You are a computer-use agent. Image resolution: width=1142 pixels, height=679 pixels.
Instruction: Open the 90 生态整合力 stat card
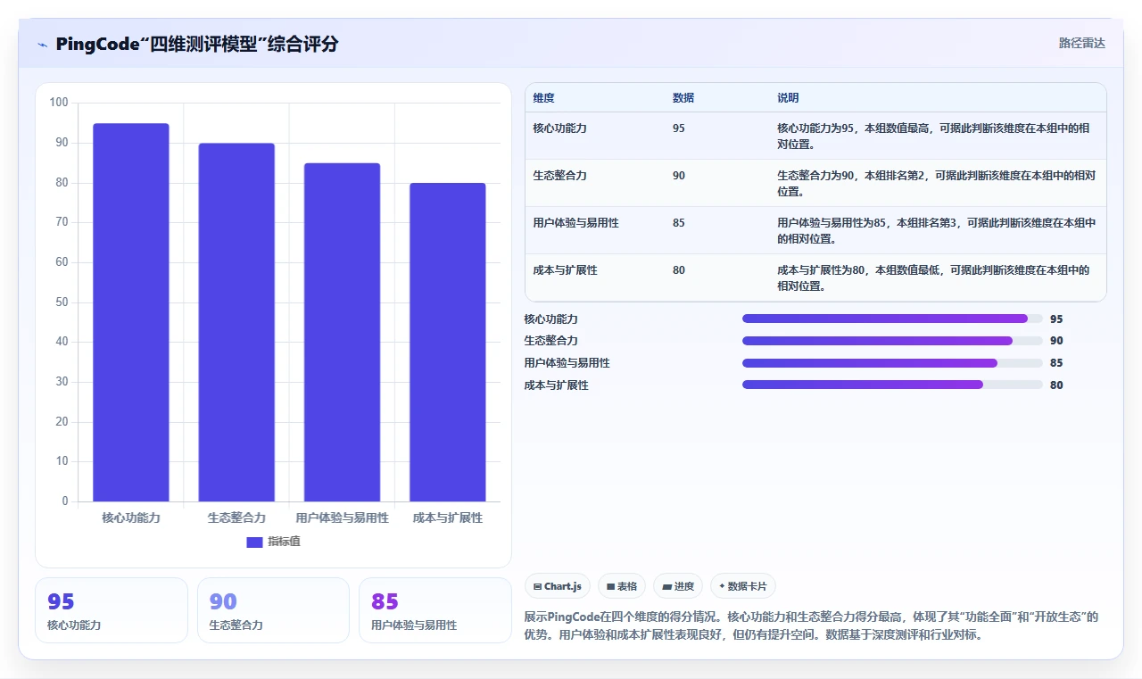pyautogui.click(x=273, y=610)
